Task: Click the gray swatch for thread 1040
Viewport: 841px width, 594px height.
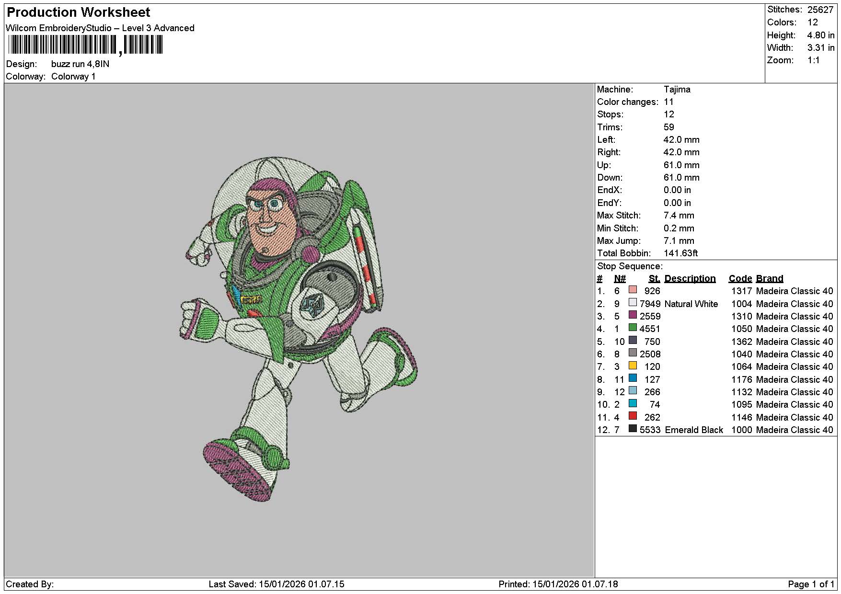Action: point(633,353)
